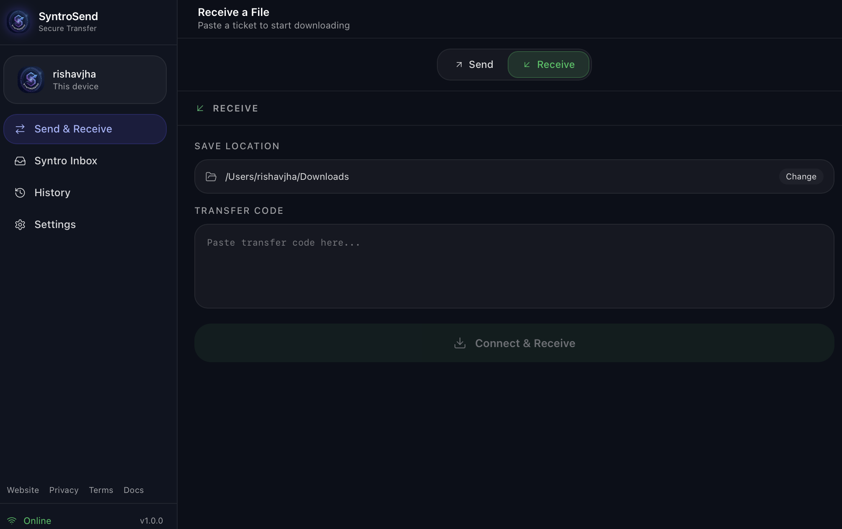Click the History clock icon

pyautogui.click(x=20, y=193)
